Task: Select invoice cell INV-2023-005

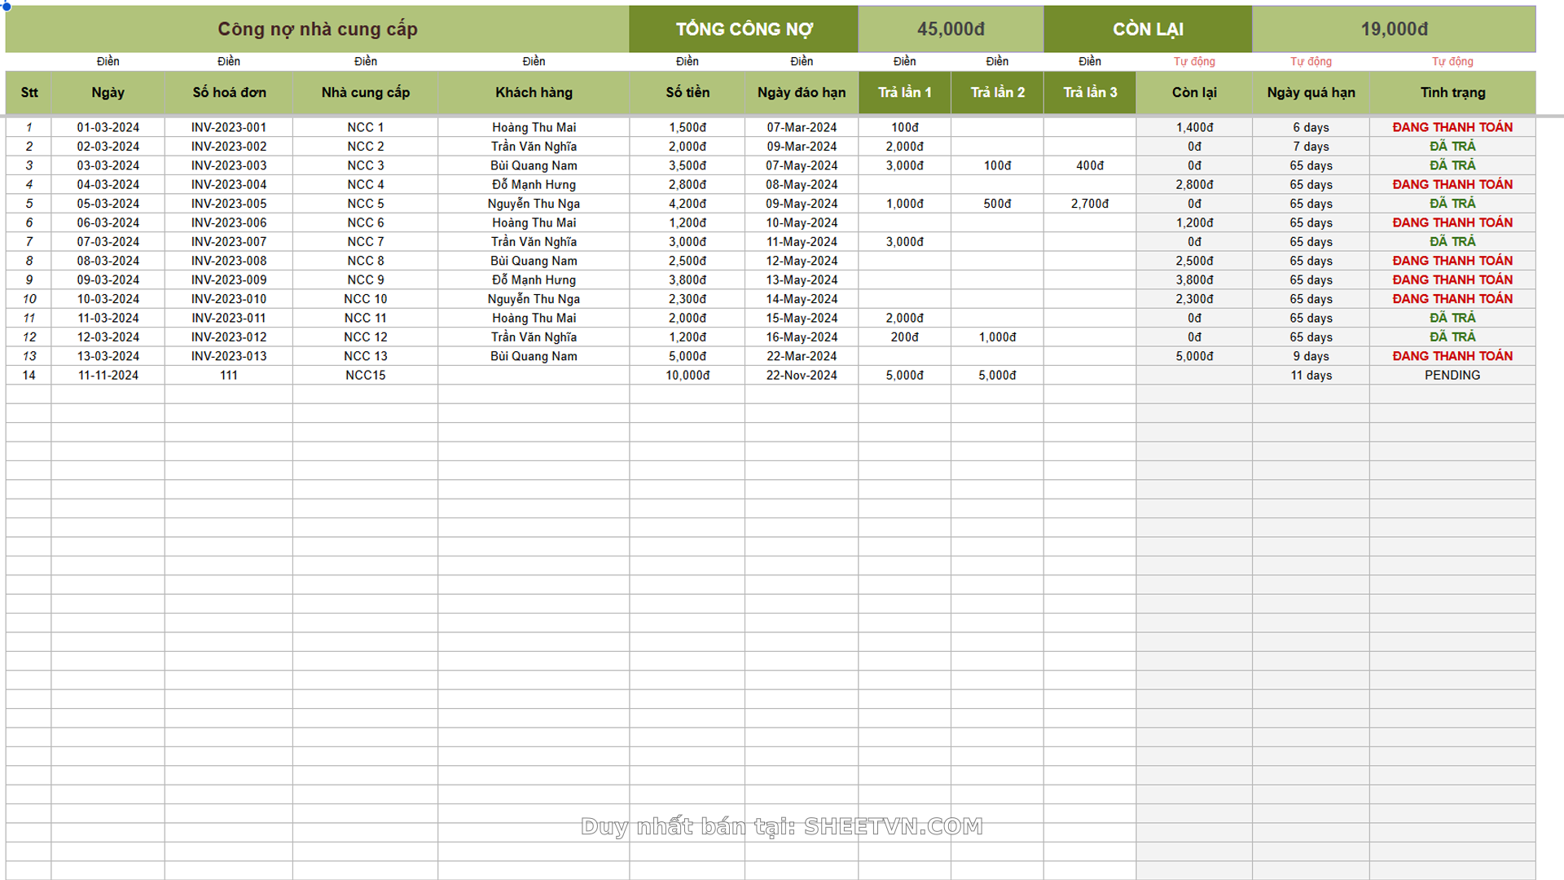Action: 229,204
